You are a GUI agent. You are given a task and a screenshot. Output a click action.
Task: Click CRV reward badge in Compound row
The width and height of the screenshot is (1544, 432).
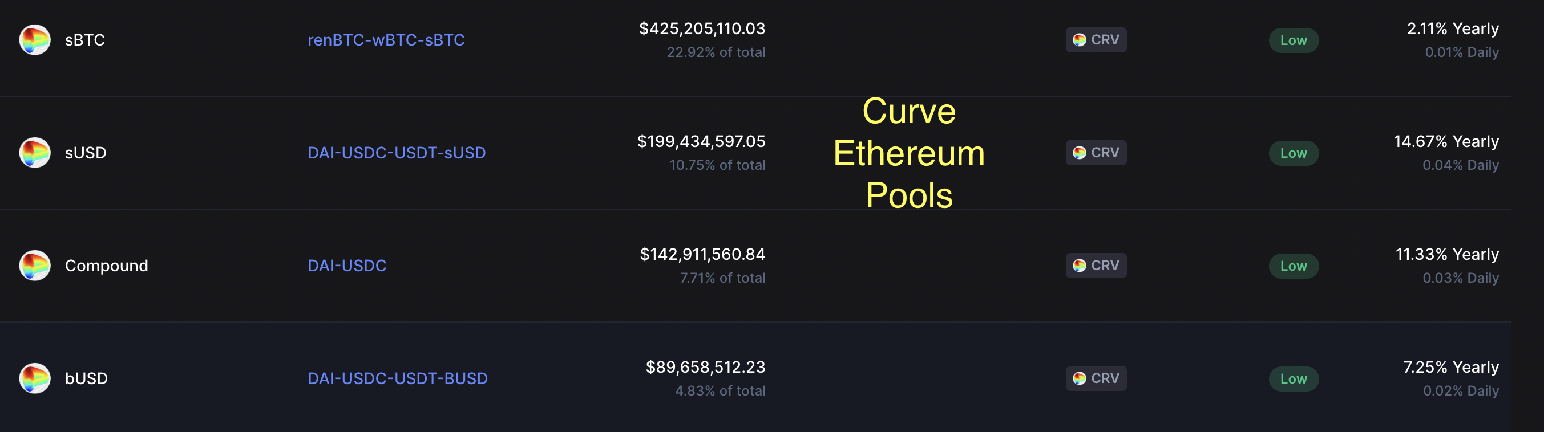tap(1096, 266)
